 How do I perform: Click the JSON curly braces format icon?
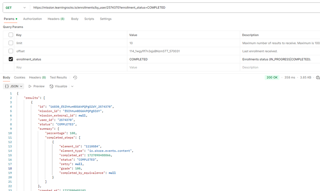[x=7, y=86]
